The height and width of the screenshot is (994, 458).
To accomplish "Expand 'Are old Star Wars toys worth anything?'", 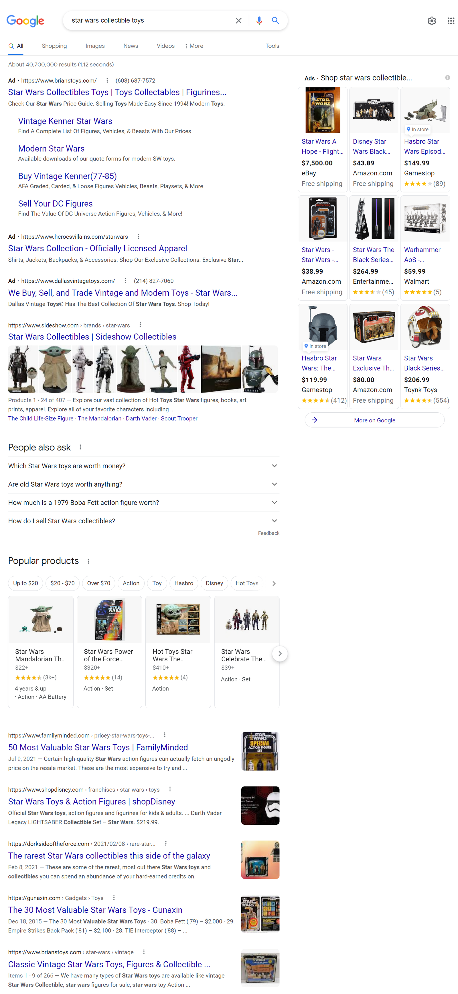I will [x=143, y=484].
